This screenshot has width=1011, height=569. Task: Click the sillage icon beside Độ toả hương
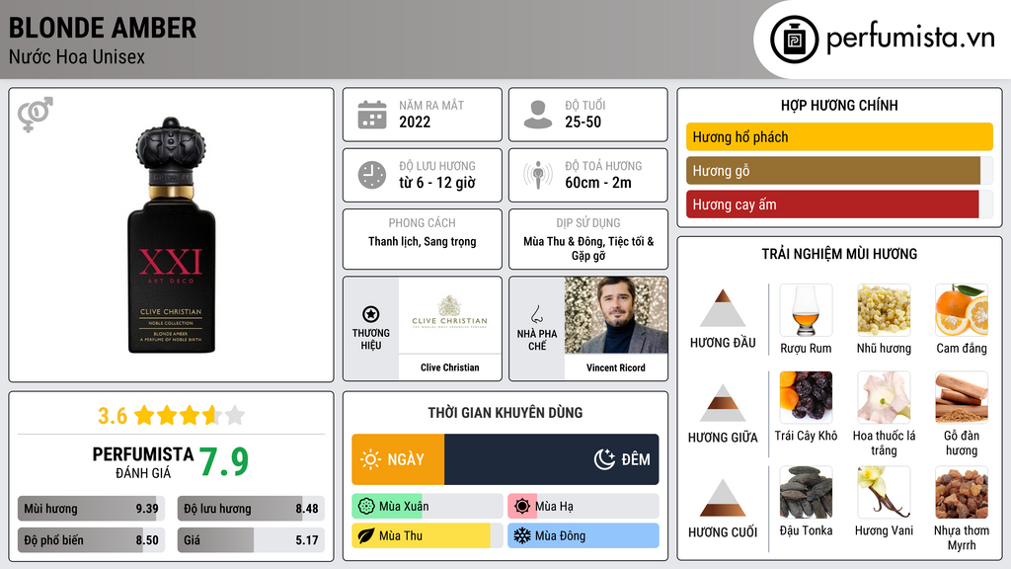click(538, 175)
